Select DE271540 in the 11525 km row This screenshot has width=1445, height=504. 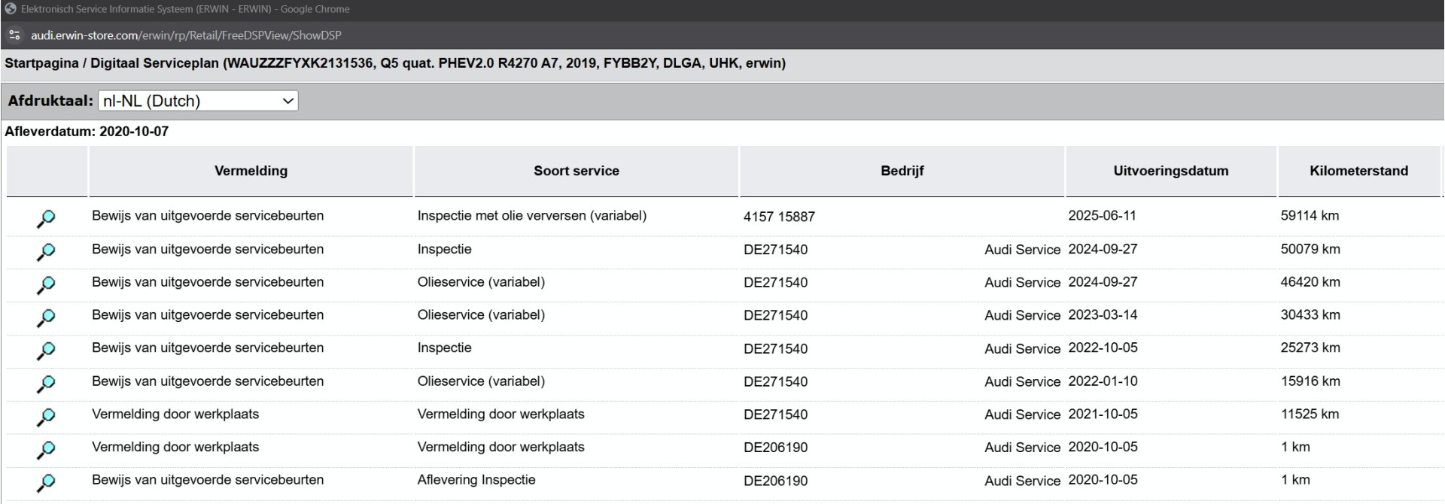(775, 414)
